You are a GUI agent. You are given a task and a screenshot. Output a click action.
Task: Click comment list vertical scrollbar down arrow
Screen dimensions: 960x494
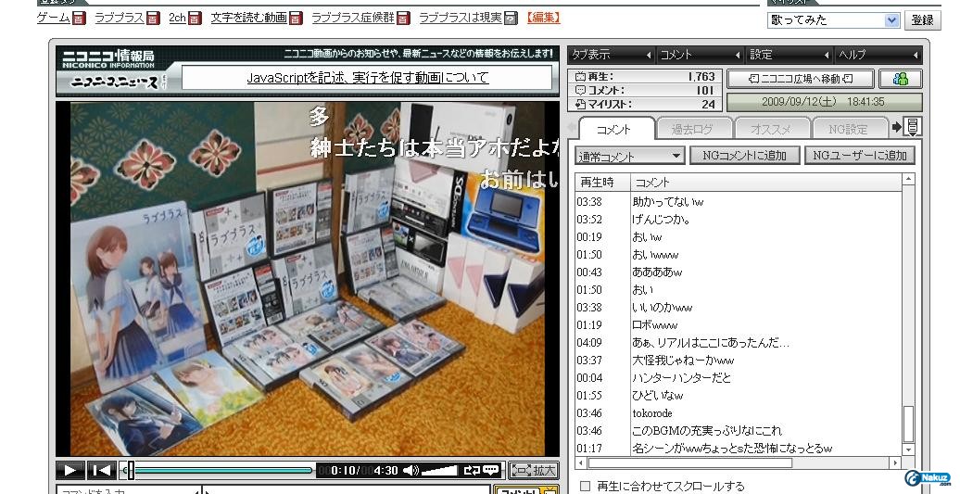coord(908,450)
